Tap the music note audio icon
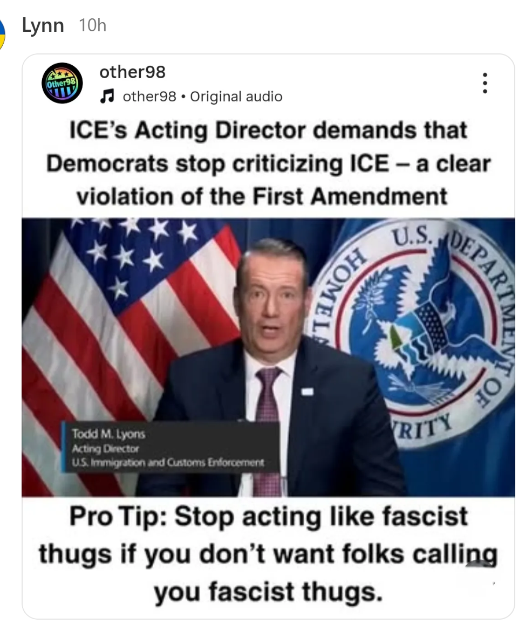This screenshot has width=532, height=631. [x=107, y=97]
